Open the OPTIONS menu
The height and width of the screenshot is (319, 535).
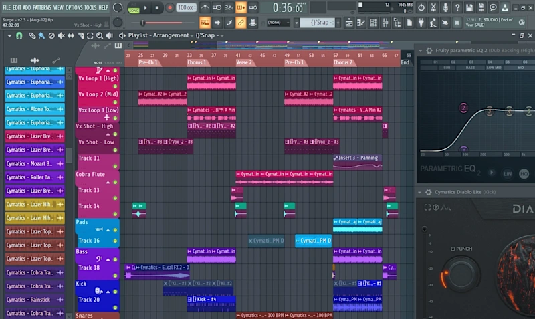click(x=74, y=7)
